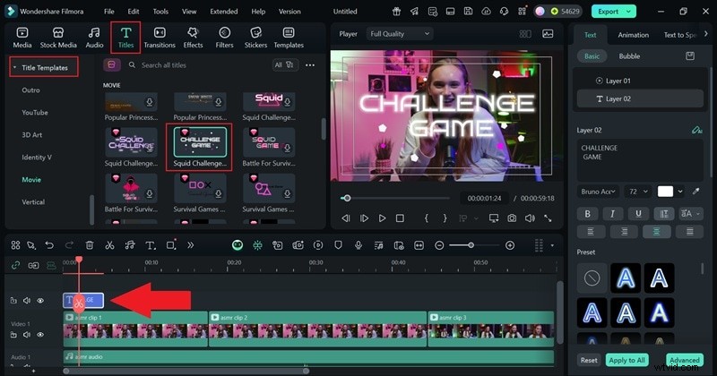Click the player volume speaker icon
This screenshot has width=717, height=376.
tap(530, 218)
